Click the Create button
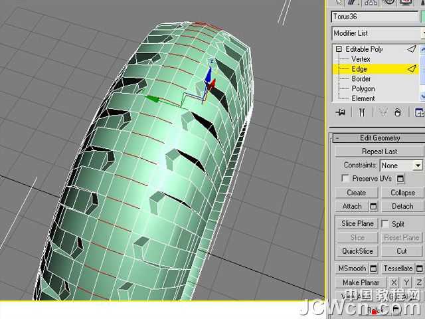Image resolution: width=425 pixels, height=319 pixels. (356, 193)
